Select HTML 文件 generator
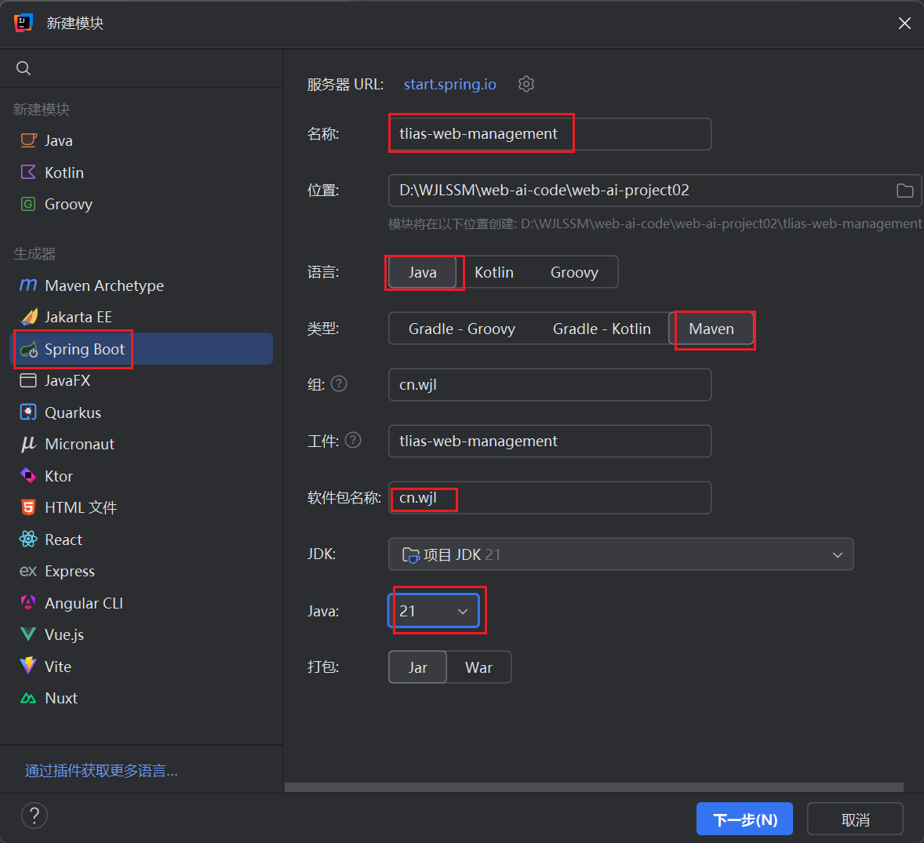This screenshot has width=924, height=843. coord(141,507)
